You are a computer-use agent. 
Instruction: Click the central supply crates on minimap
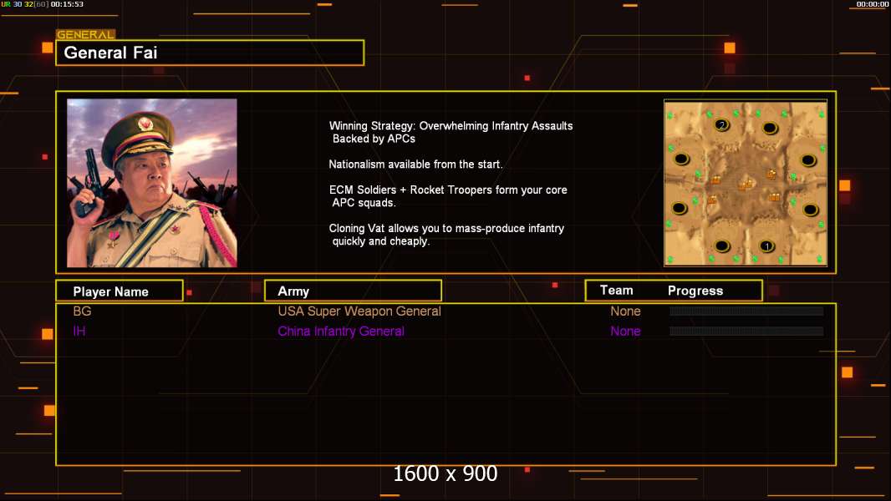pyautogui.click(x=746, y=185)
